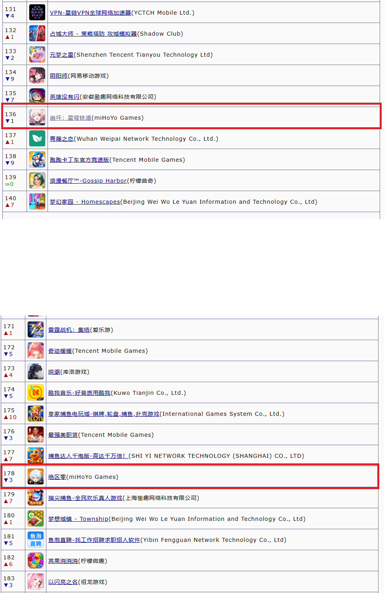
Task: Click the '(祖龙游戏)' developer text
Action: (93, 582)
